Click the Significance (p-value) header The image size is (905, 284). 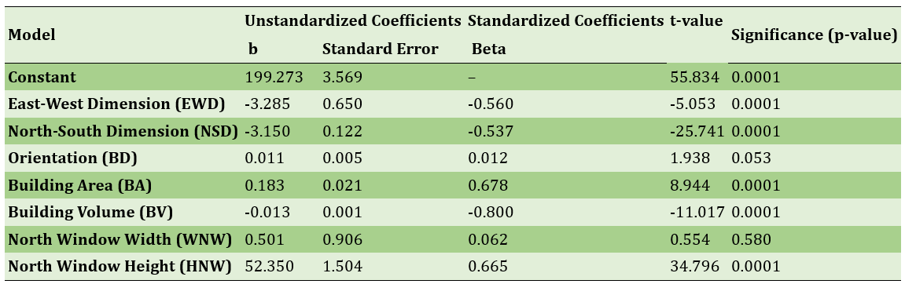click(x=813, y=35)
